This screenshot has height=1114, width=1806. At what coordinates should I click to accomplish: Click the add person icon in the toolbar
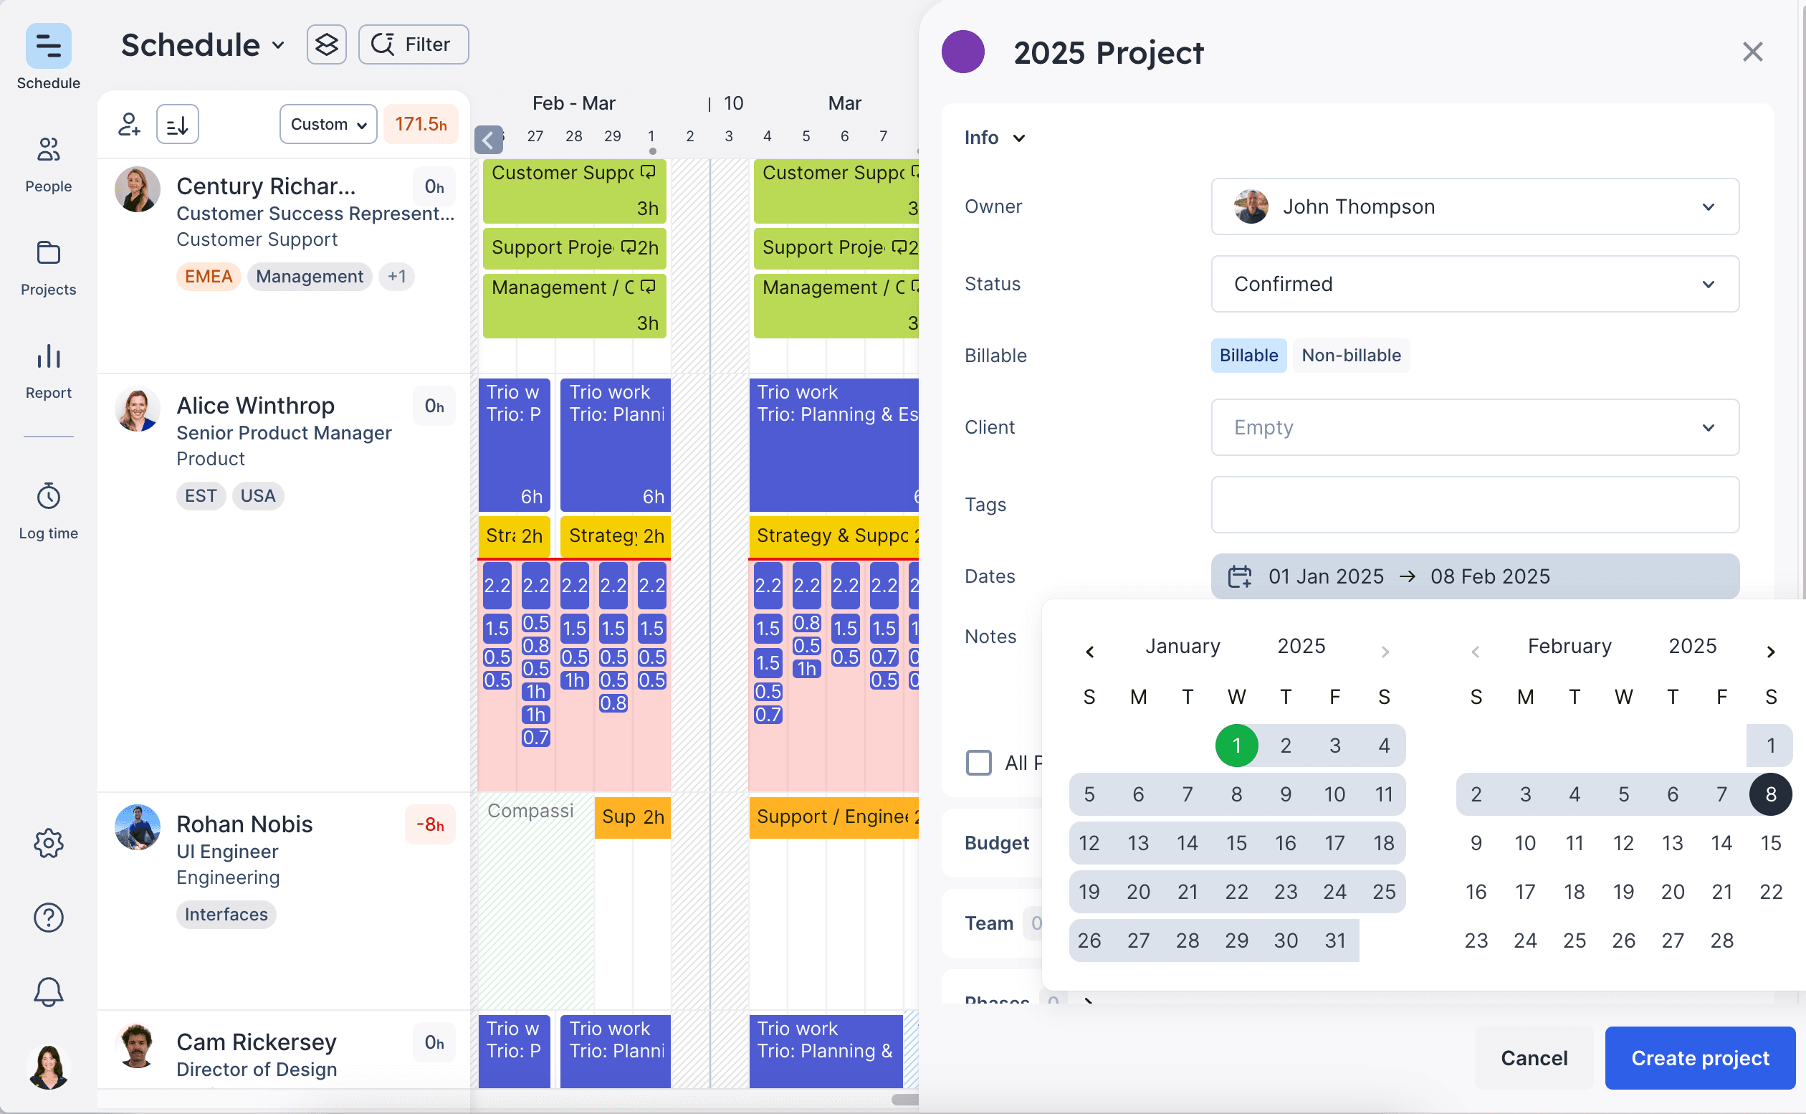(129, 124)
